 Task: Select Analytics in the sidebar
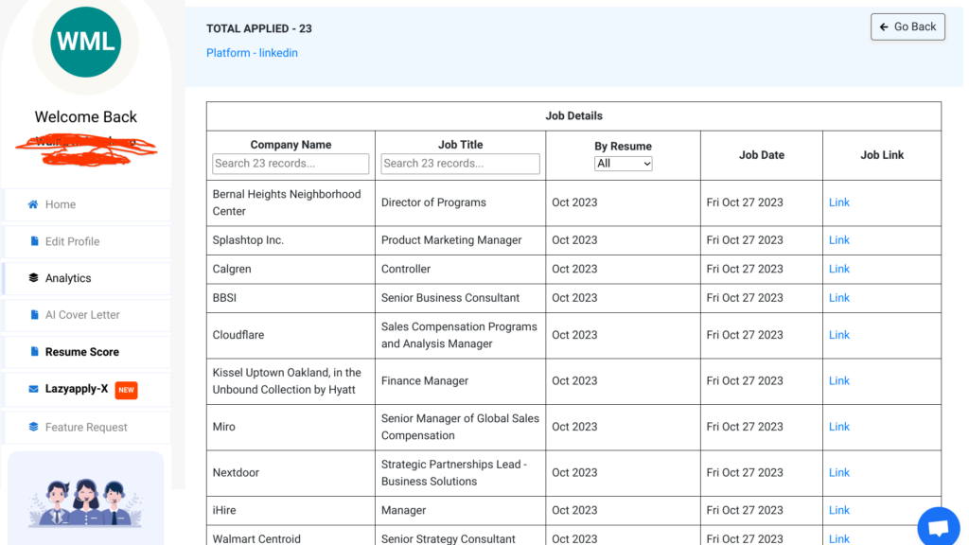pos(87,278)
